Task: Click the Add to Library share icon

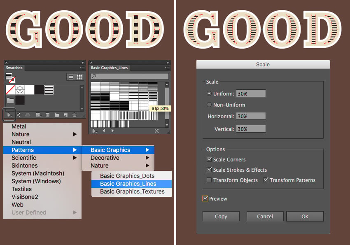Action: click(x=19, y=115)
